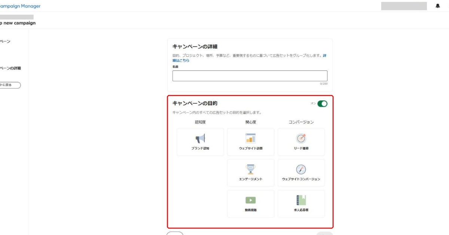Turn off the キャンペーンの目的 toggle switch
The image size is (449, 235).
pyautogui.click(x=322, y=104)
